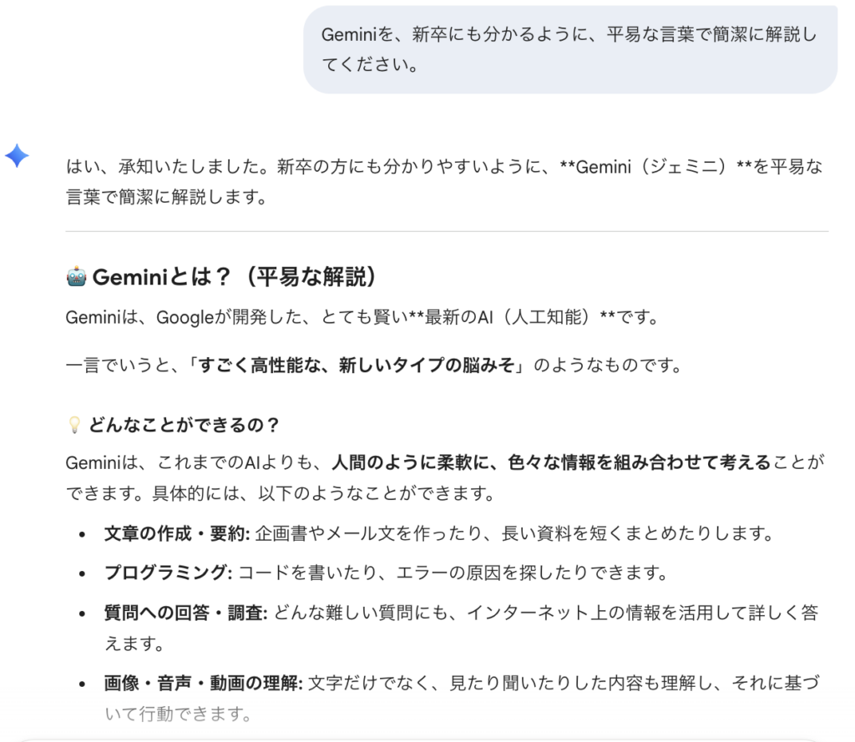Click the horizontal divider below the intro
The image size is (855, 742).
(447, 230)
